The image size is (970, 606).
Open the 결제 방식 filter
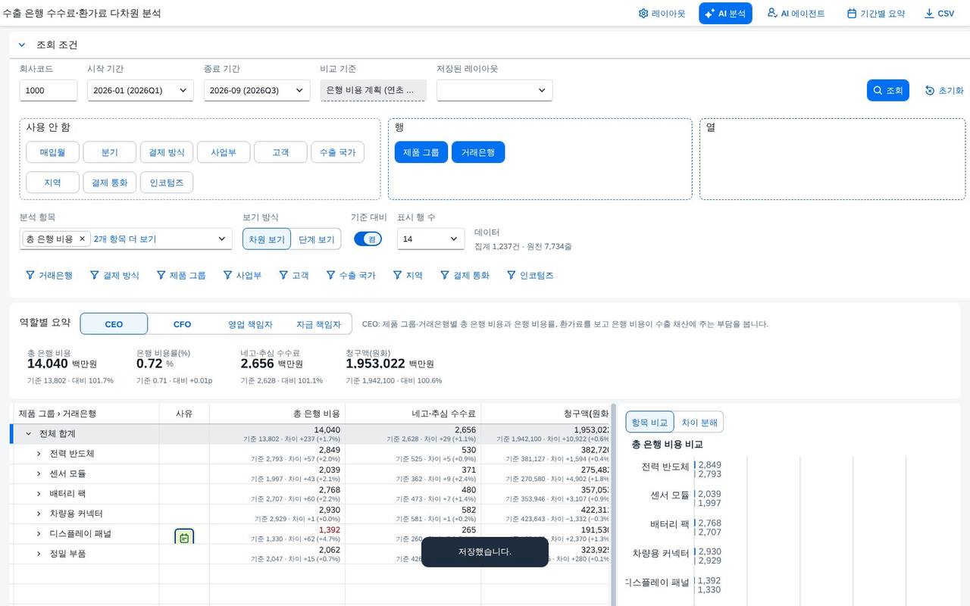(x=114, y=275)
